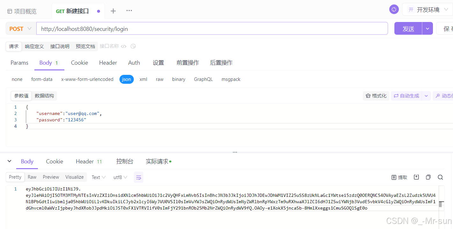Open the more tabs ellipsis menu

[129, 11]
